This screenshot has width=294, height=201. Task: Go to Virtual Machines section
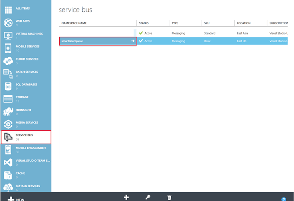pos(26,35)
